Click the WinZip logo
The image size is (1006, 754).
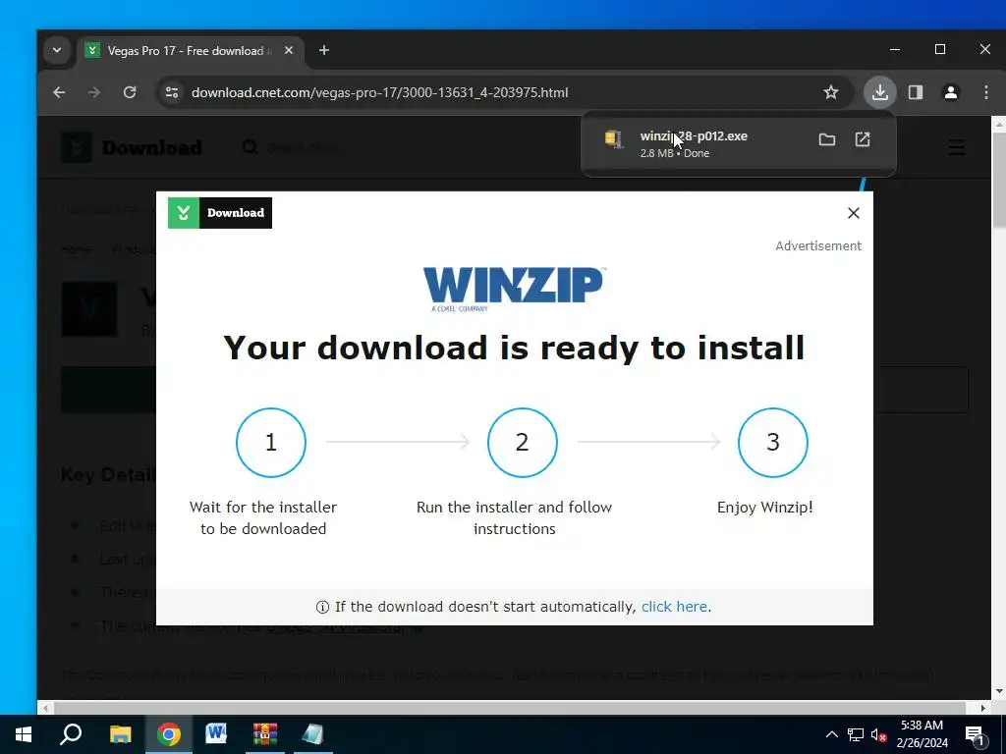513,289
